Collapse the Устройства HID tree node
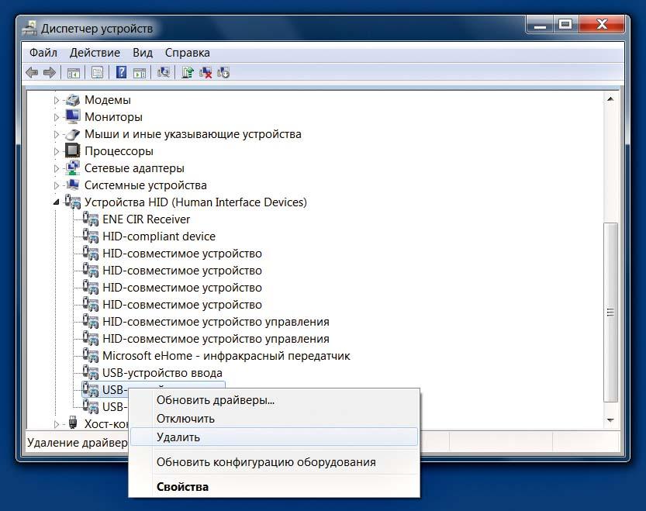Viewport: 646px width, 511px height. [57, 202]
